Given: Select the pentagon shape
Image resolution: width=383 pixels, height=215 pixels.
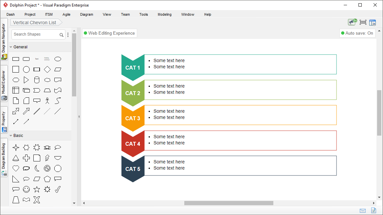Looking at the screenshot, I should coord(47,179).
